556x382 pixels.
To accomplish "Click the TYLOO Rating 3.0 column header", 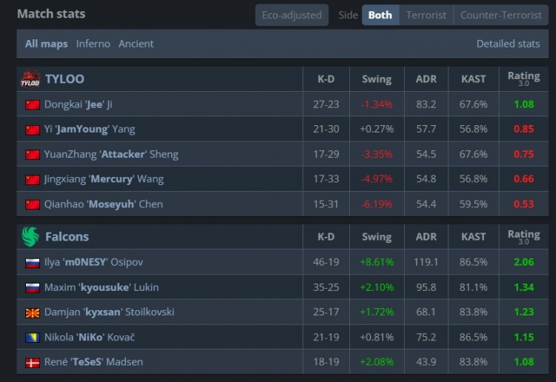I will point(523,78).
